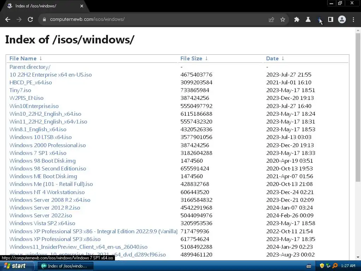Click scrollbar up arrow
Viewport: 361px width, 271px height.
(358, 30)
